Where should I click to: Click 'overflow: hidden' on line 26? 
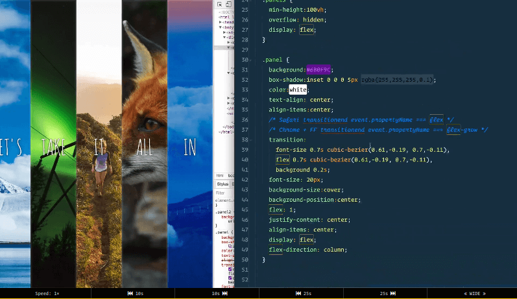(x=296, y=19)
